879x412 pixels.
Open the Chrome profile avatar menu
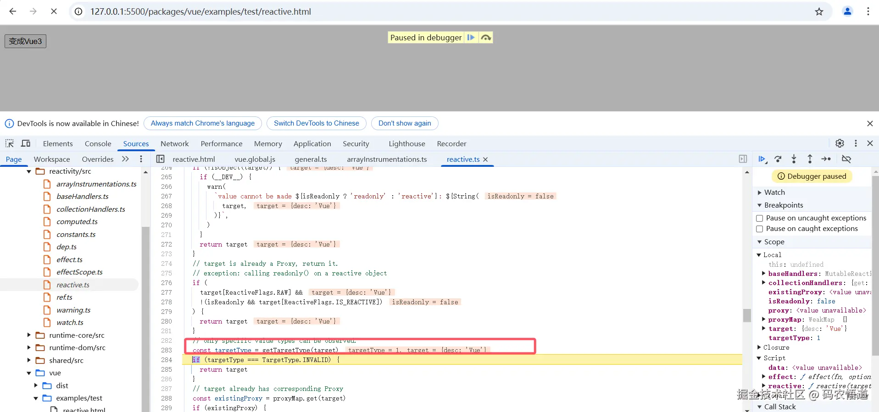(x=847, y=11)
